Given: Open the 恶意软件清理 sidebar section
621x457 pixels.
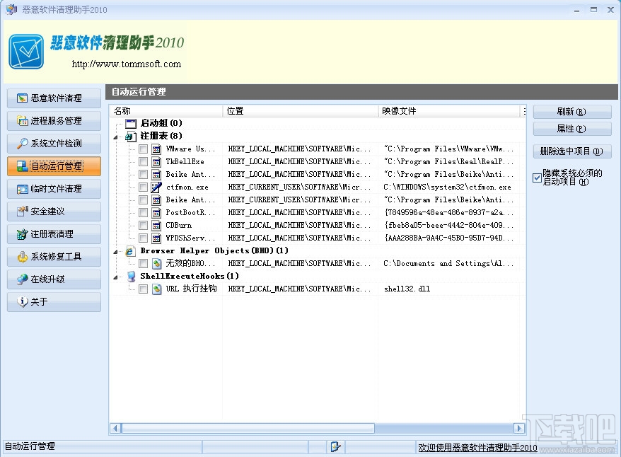Looking at the screenshot, I should coord(54,98).
